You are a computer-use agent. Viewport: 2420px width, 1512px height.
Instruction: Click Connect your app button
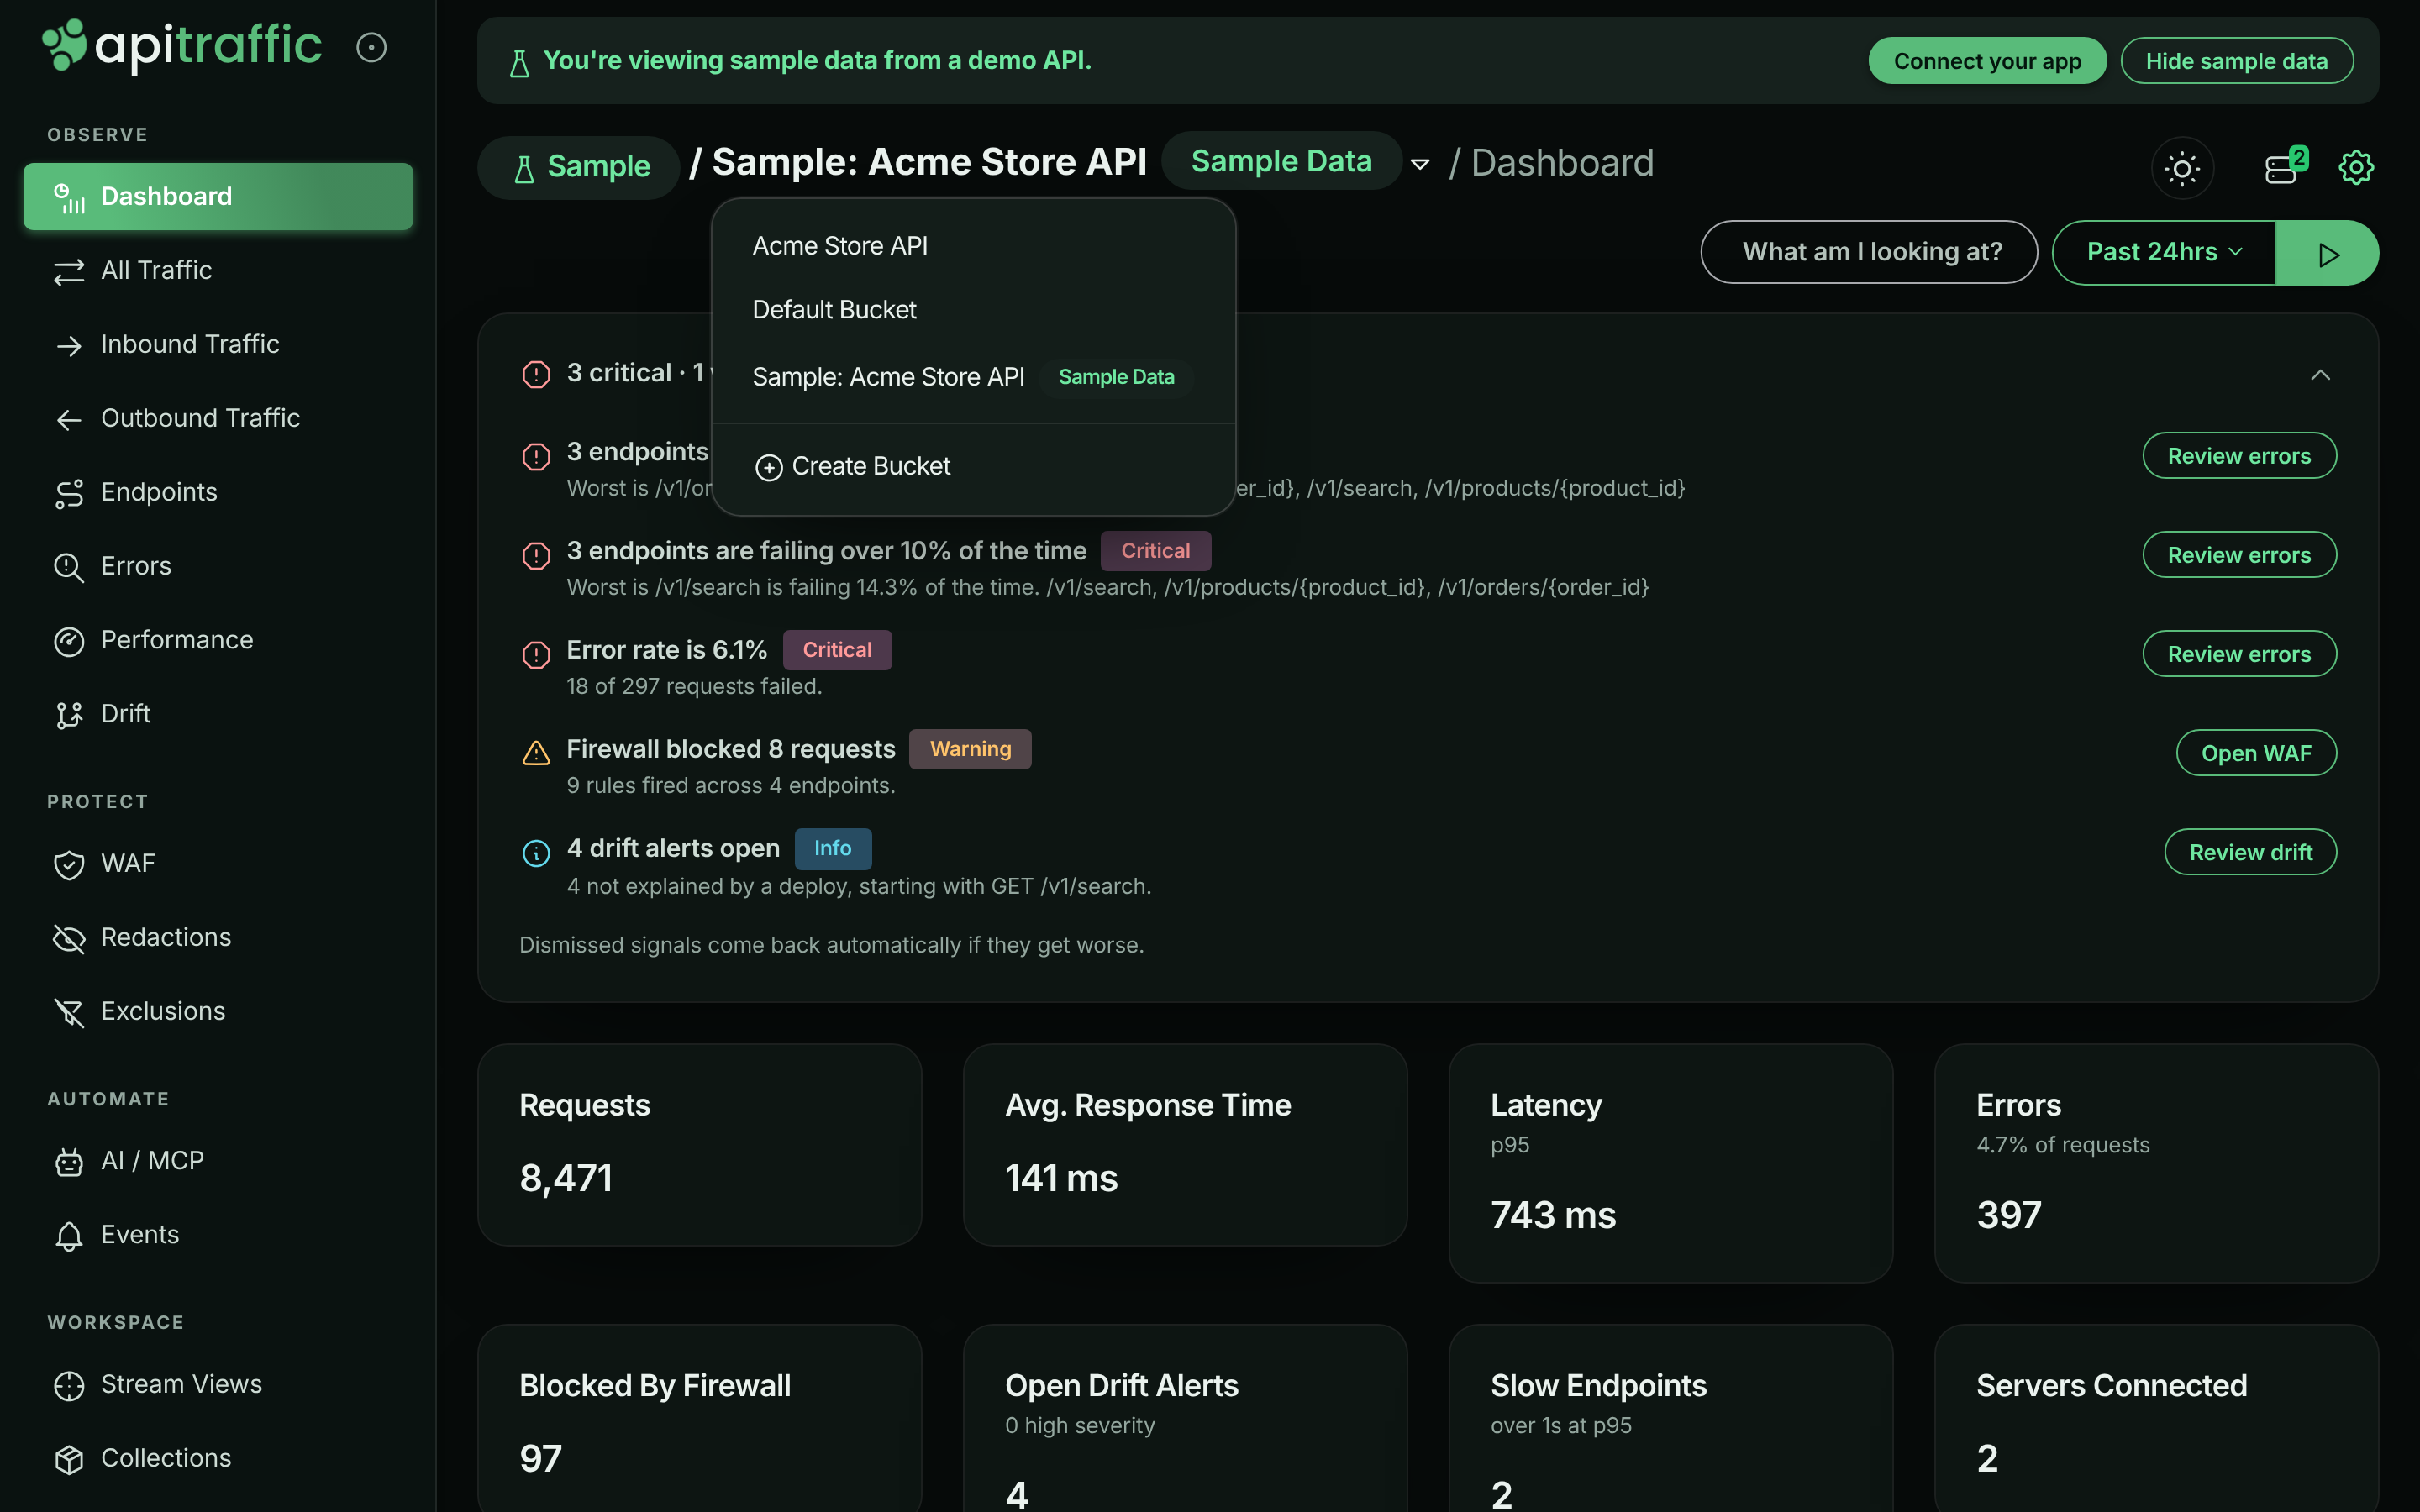tap(1987, 61)
